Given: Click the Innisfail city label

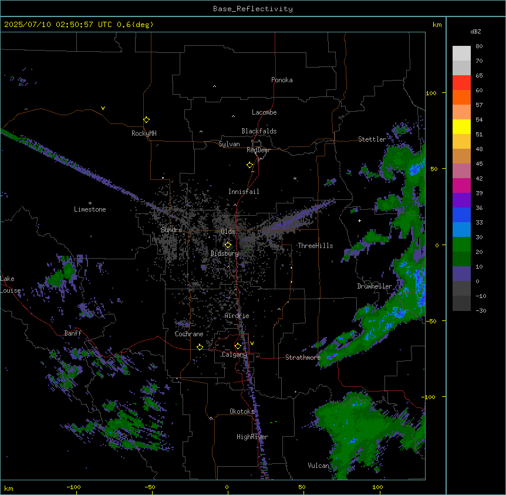Looking at the screenshot, I should [244, 192].
